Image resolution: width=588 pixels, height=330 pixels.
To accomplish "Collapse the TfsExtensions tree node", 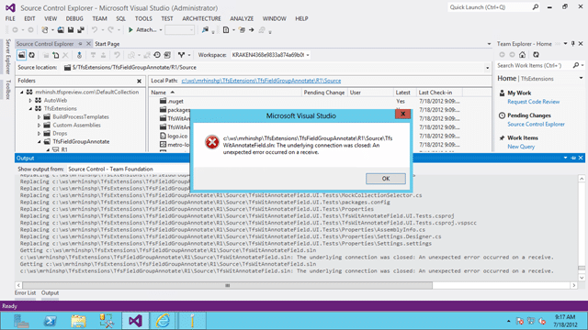I will point(30,108).
